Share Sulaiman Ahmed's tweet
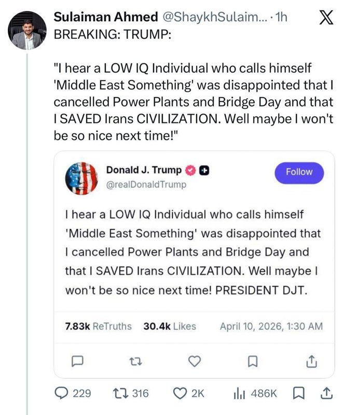This screenshot has height=415, width=343. [x=326, y=393]
